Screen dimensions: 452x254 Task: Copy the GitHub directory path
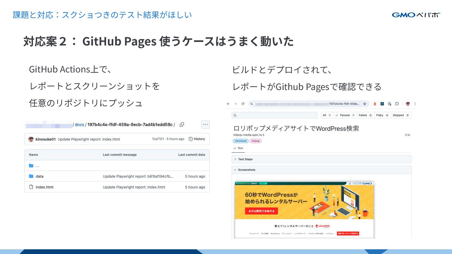[x=182, y=124]
